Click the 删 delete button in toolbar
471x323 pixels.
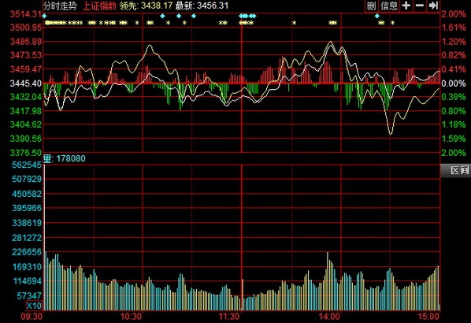(372, 6)
